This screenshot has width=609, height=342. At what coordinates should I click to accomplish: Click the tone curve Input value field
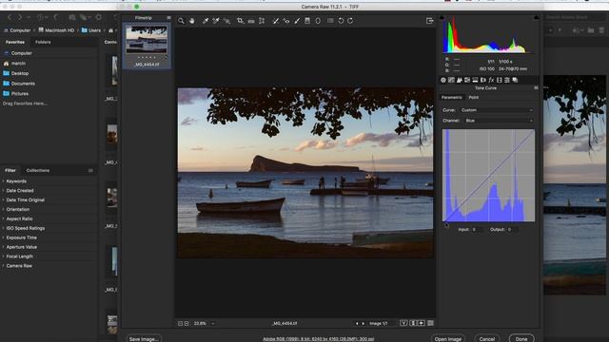(477, 230)
